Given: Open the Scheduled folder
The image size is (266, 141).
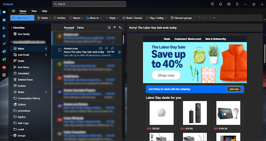Looking at the screenshot, I should [x=29, y=73].
